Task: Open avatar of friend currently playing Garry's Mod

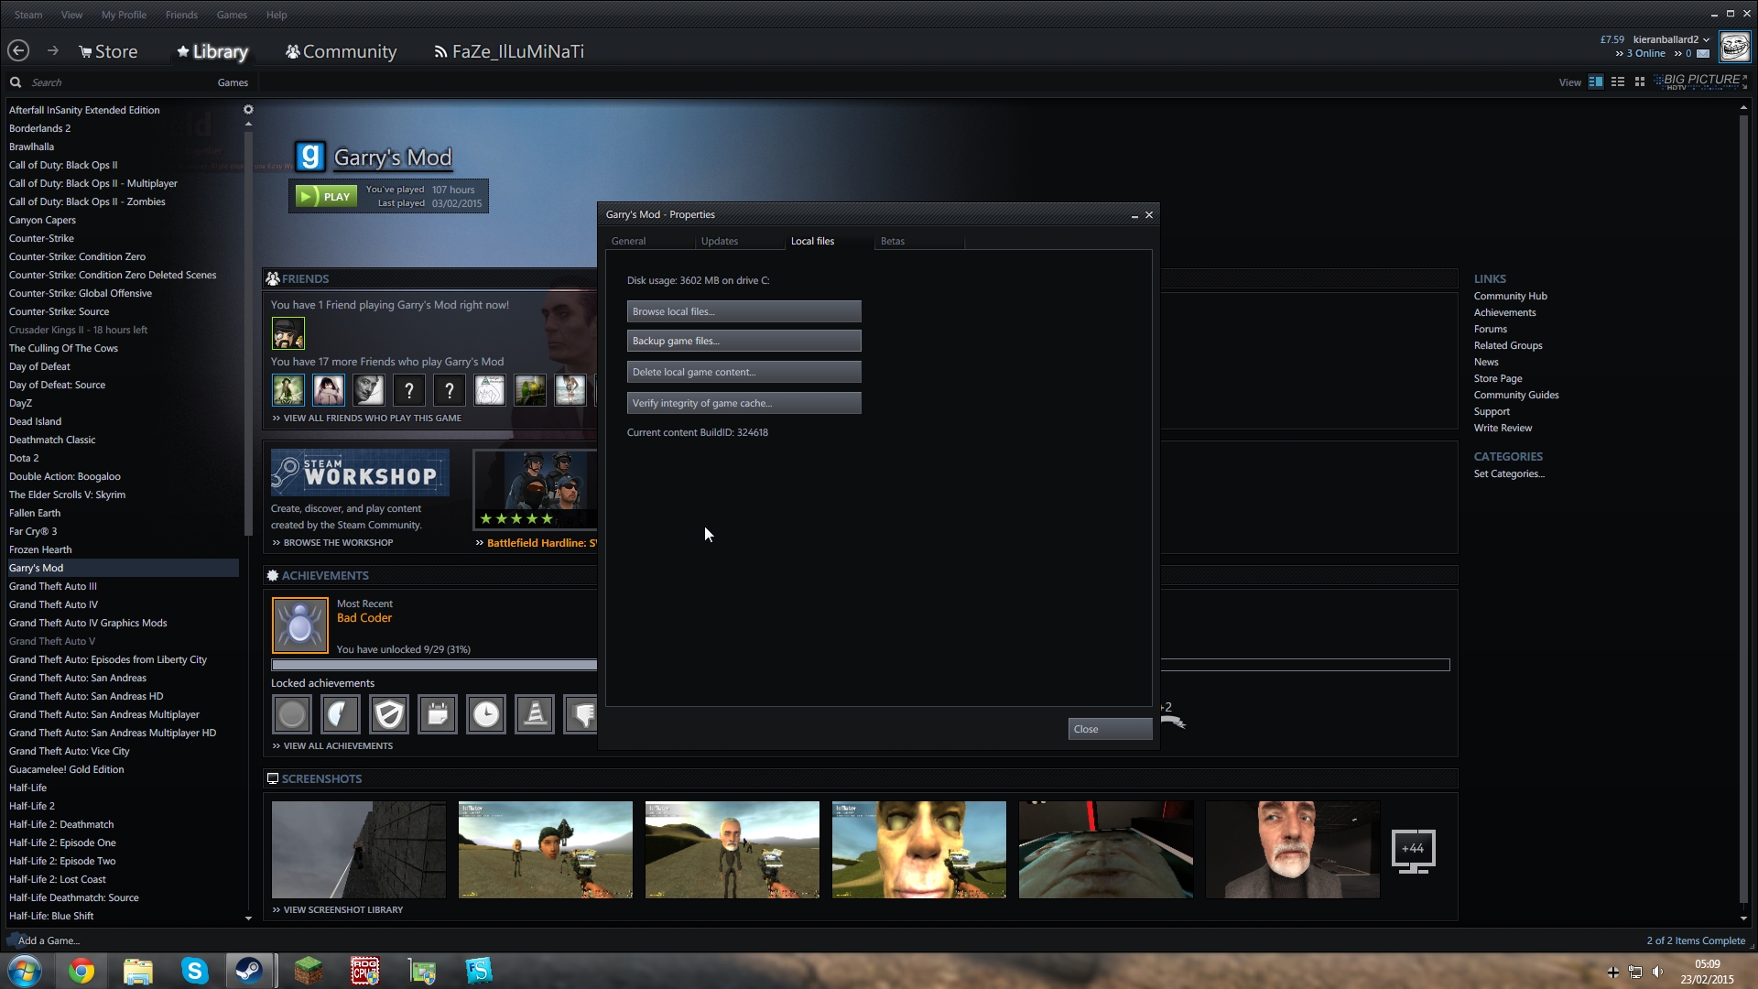Action: [288, 333]
